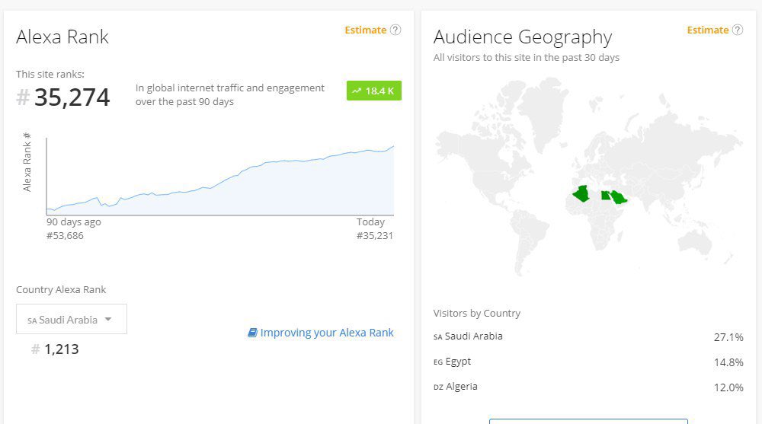This screenshot has height=424, width=762.
Task: Click the 'Visitors by Country' heading
Action: pyautogui.click(x=477, y=314)
